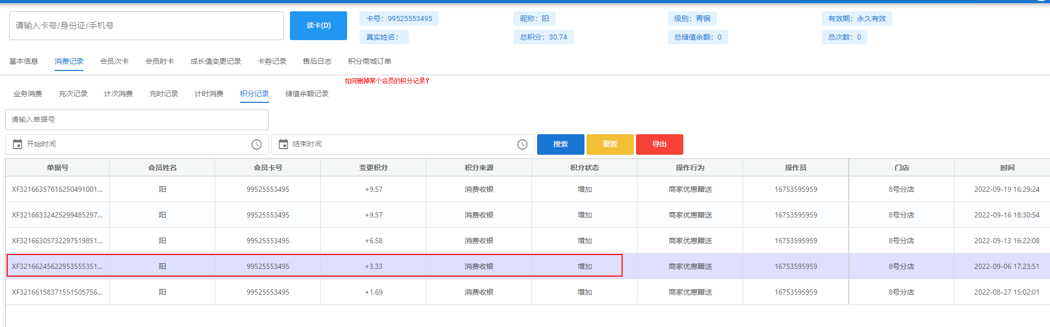The width and height of the screenshot is (1050, 327).
Task: Open the 积分商城订单 tab
Action: (x=369, y=61)
